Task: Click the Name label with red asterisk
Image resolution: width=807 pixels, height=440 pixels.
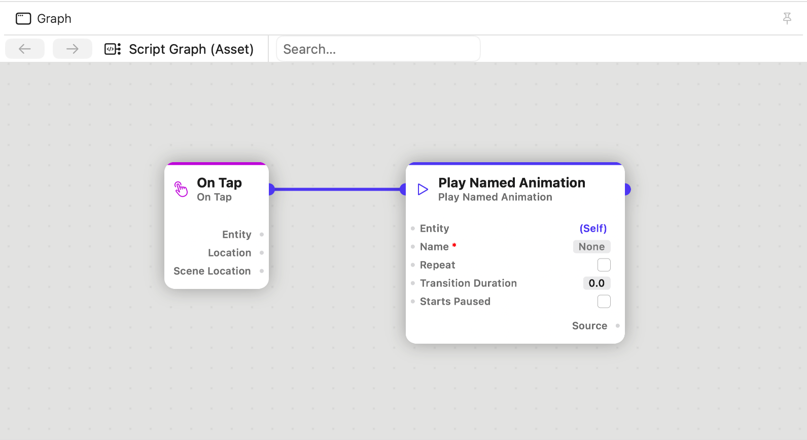Action: point(438,247)
